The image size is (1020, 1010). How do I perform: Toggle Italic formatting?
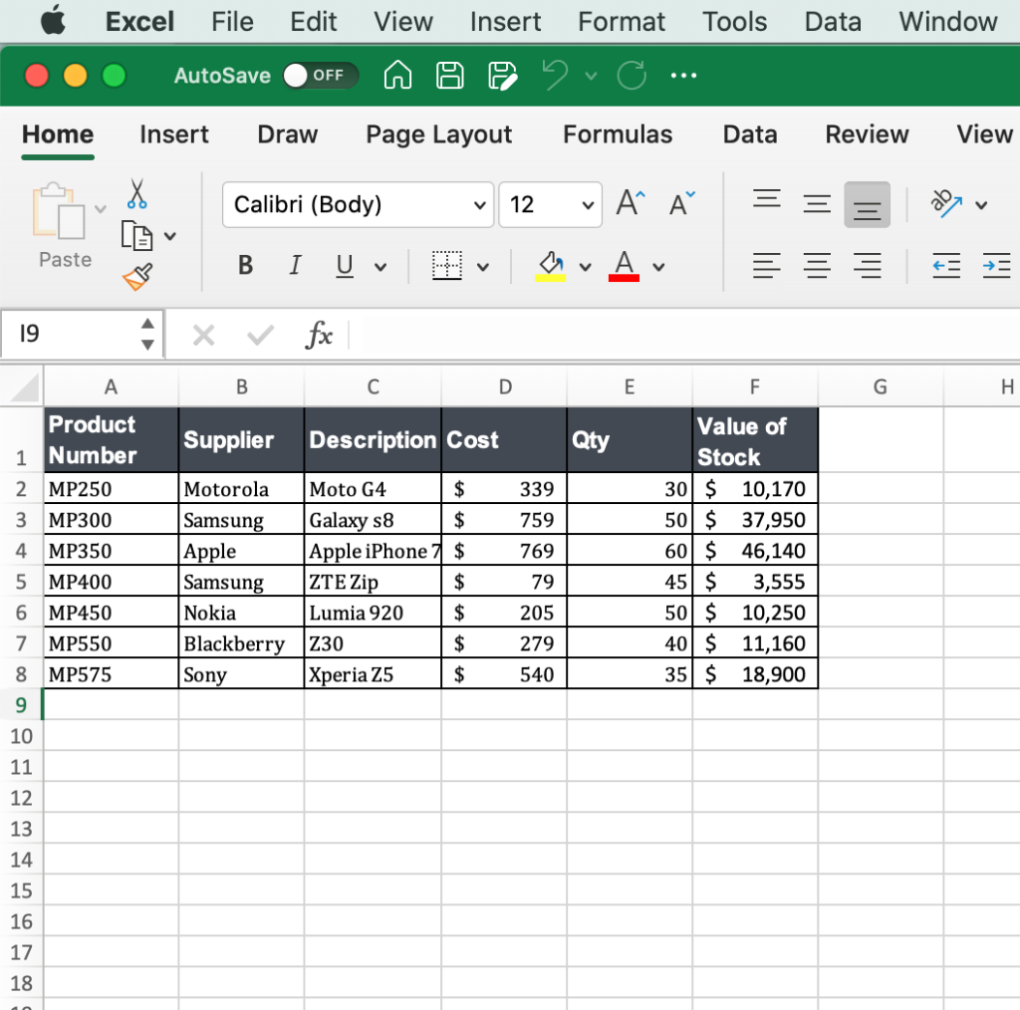point(295,265)
